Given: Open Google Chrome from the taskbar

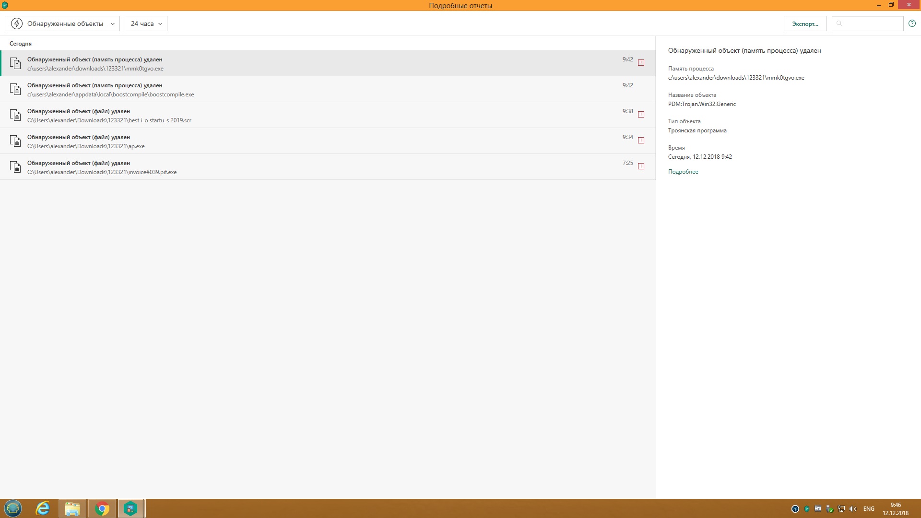Looking at the screenshot, I should [x=102, y=508].
